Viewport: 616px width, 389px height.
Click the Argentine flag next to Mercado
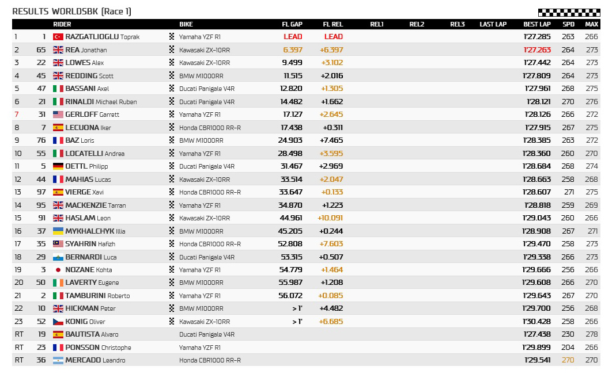pyautogui.click(x=58, y=360)
